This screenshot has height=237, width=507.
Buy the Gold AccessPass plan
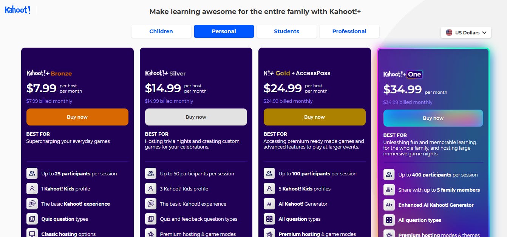tap(314, 117)
